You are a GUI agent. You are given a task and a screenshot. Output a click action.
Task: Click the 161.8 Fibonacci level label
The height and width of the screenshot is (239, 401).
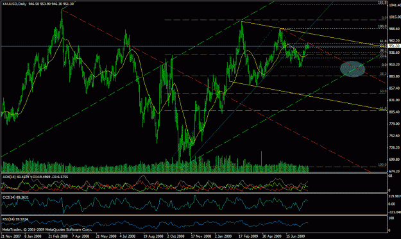click(x=382, y=3)
